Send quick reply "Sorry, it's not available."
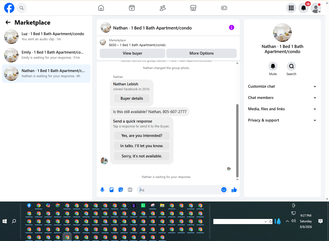This screenshot has width=329, height=241. tap(142, 156)
